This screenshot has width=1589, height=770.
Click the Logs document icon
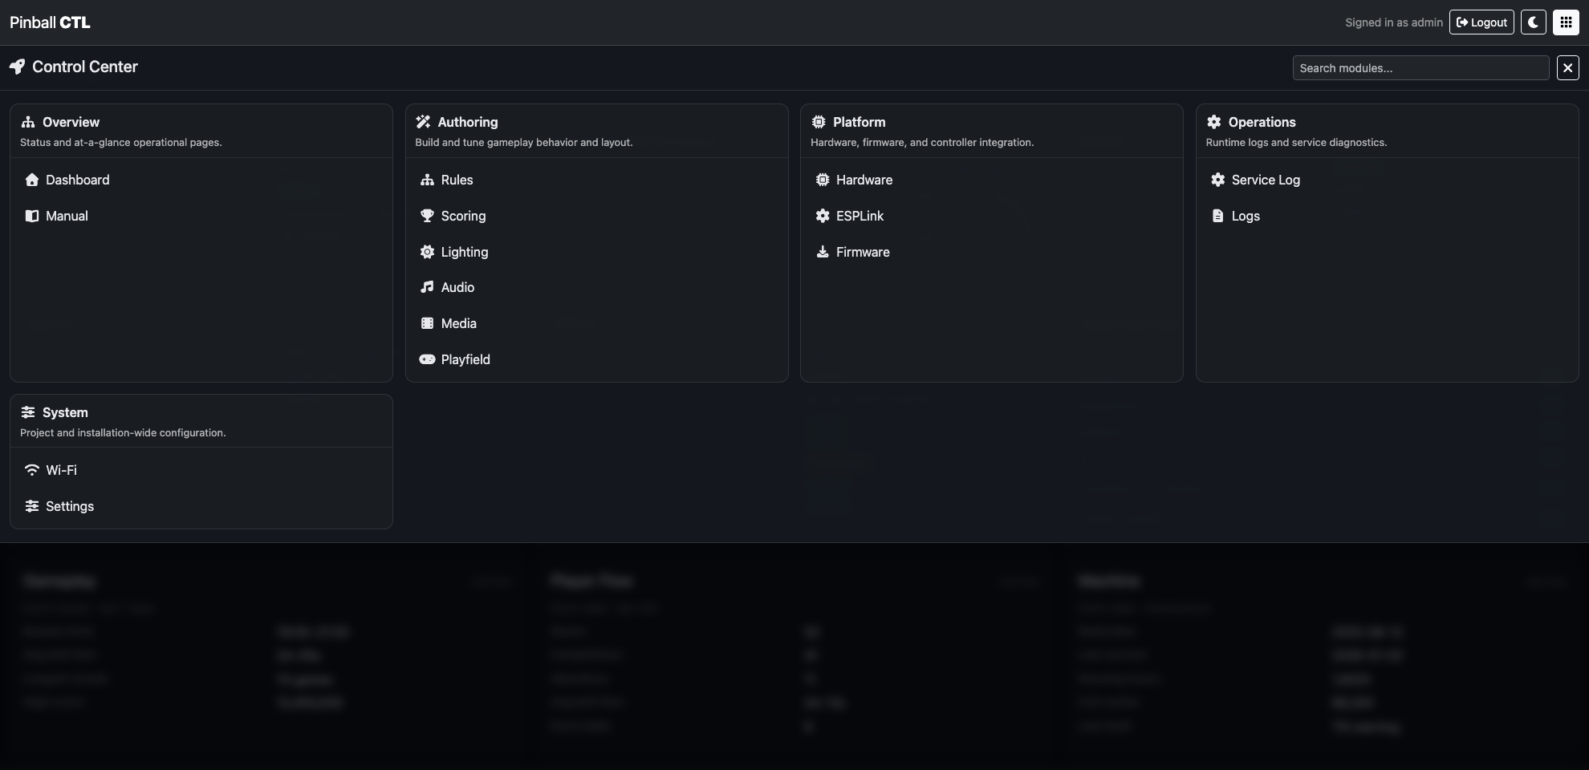click(1217, 216)
